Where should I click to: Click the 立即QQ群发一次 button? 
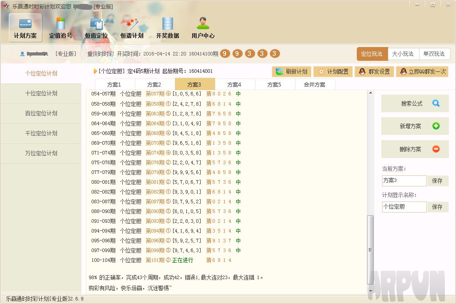[x=422, y=71]
